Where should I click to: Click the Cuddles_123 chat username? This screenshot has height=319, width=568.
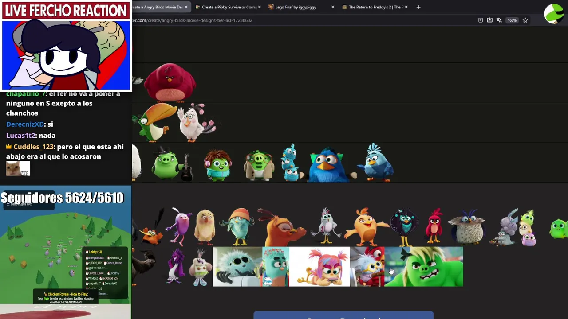click(x=33, y=147)
